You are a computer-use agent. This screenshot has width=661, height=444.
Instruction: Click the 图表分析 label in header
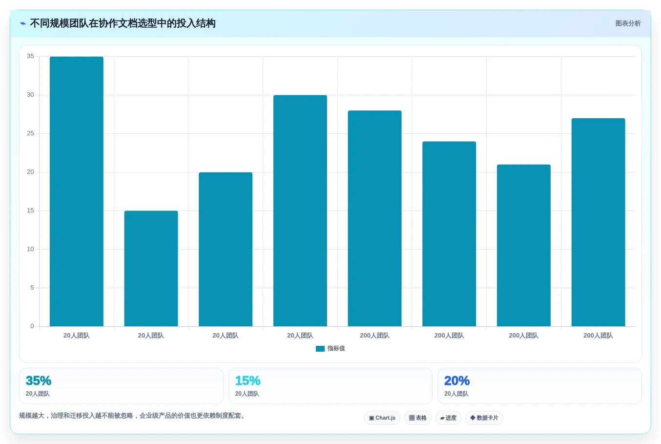click(628, 23)
